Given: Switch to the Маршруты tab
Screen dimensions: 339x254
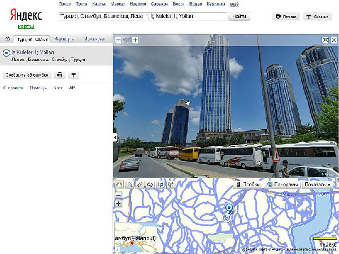Looking at the screenshot, I should click(64, 40).
